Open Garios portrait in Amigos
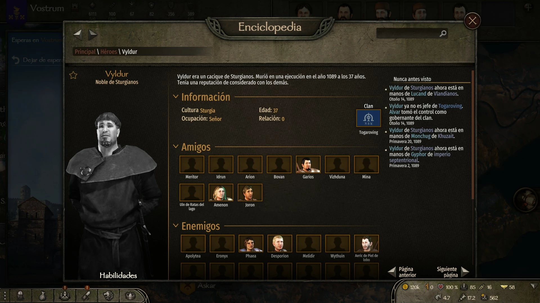Screen dimensions: 540x303 308,164
